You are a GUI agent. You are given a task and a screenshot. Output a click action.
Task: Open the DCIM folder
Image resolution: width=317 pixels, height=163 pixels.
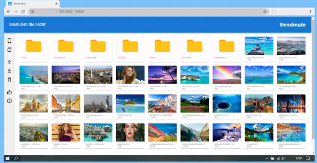pyautogui.click(x=34, y=49)
